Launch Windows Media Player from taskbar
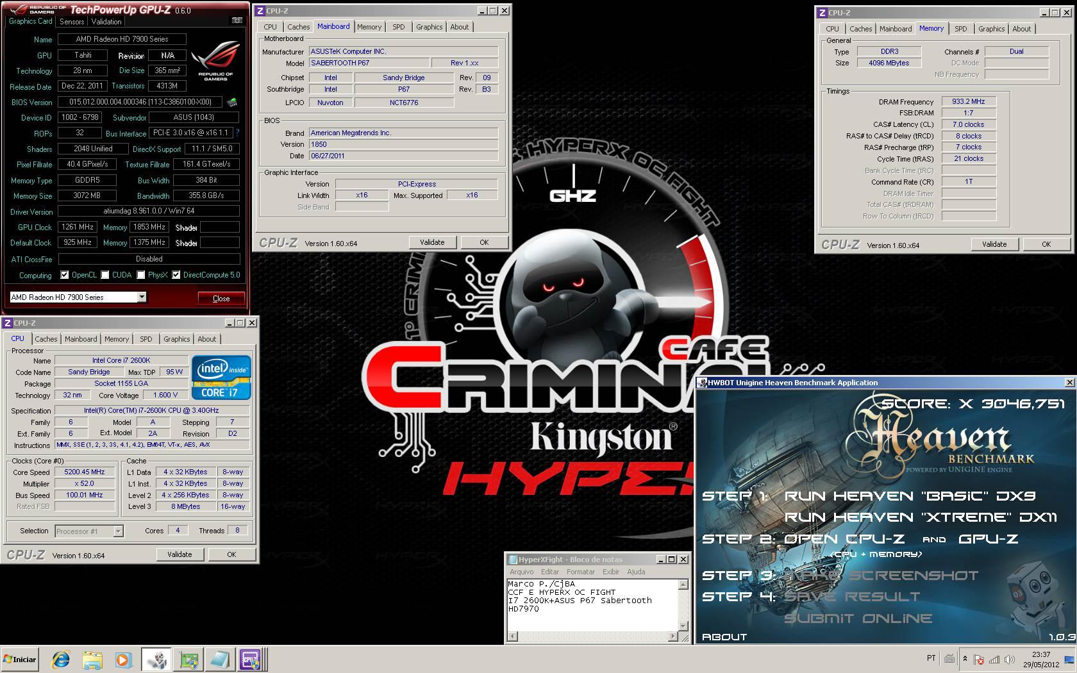This screenshot has height=673, width=1077. click(x=123, y=660)
